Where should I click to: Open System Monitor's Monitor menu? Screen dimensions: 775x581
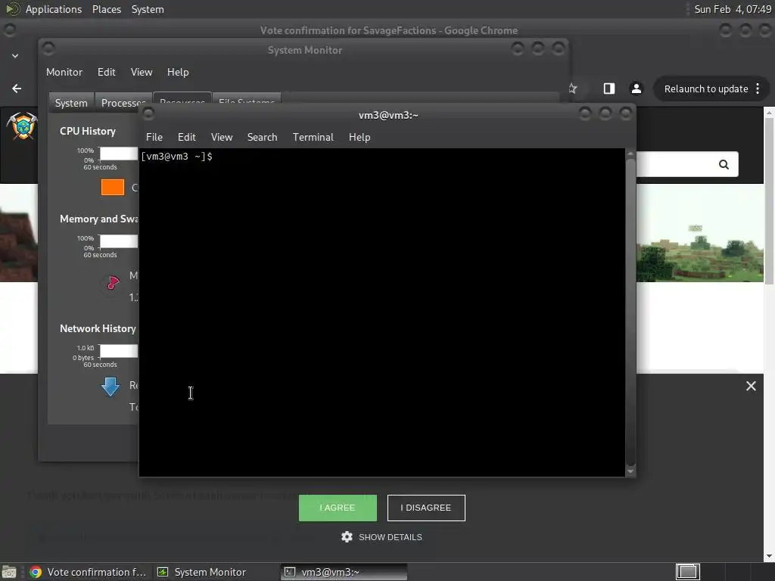click(64, 72)
